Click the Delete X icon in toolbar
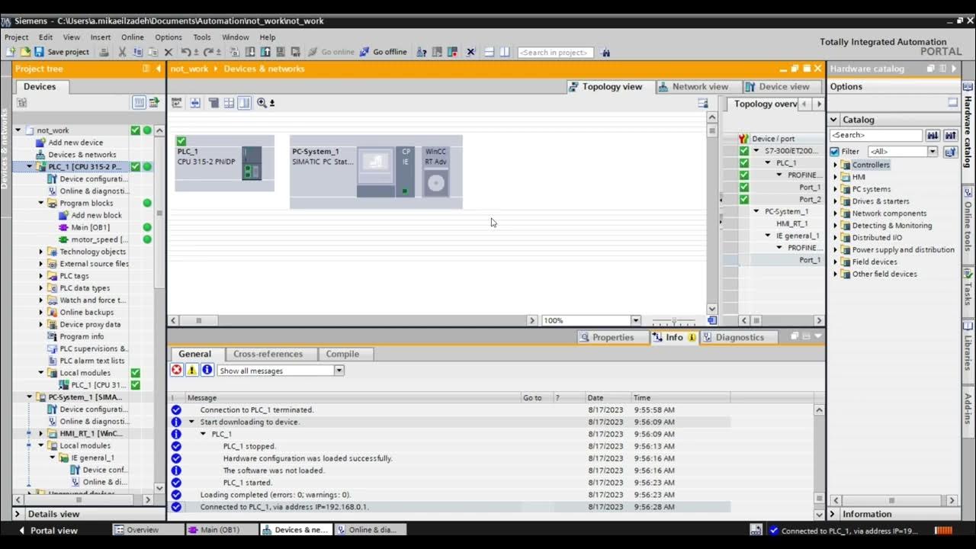Screen dimensions: 976x549 [169, 52]
